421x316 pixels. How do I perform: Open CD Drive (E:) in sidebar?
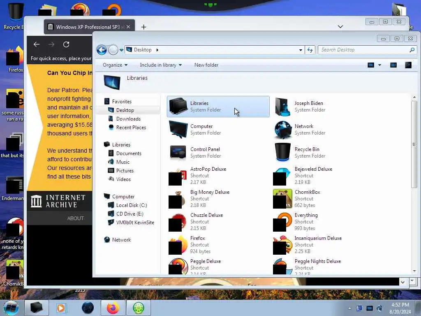(x=130, y=214)
